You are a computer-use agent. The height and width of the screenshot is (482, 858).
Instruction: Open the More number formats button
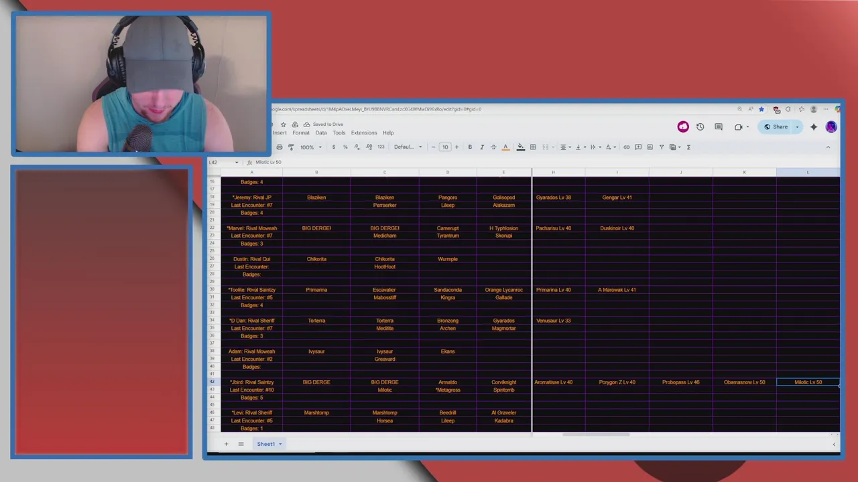[381, 147]
